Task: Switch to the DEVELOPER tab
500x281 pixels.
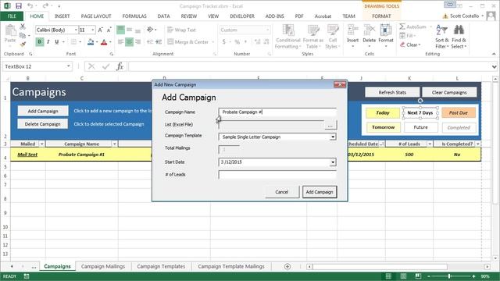Action: tap(242, 16)
